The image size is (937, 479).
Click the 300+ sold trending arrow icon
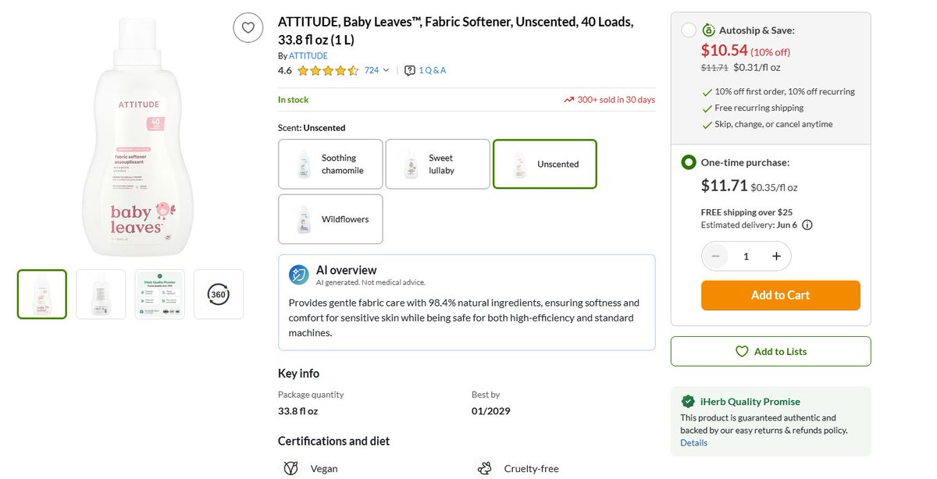[568, 100]
